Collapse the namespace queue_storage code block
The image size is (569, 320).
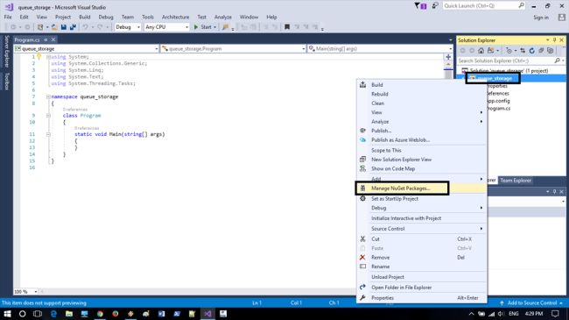click(x=48, y=96)
